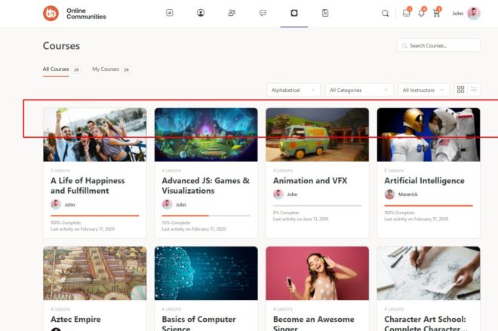Open Become an Awesome Singer thumbnail
Viewport: 498px width, 331px height.
pos(317,273)
